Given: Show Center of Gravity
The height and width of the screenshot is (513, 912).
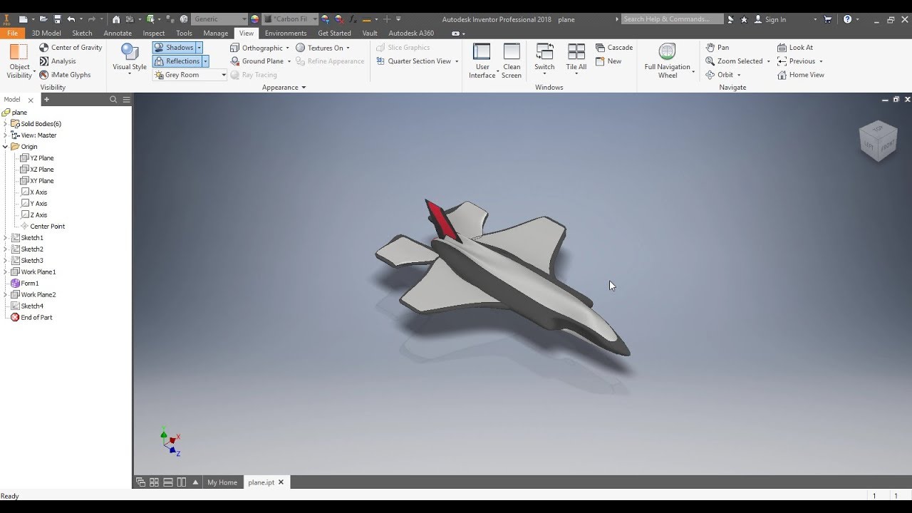Looking at the screenshot, I should click(x=71, y=48).
